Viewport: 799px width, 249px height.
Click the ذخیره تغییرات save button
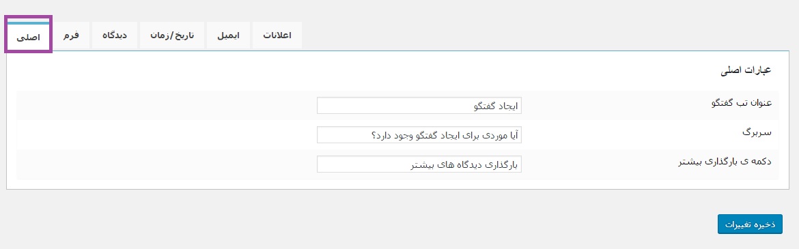(x=750, y=224)
